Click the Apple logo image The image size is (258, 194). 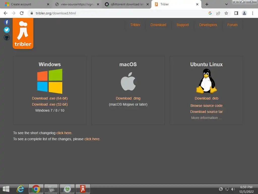pyautogui.click(x=128, y=81)
